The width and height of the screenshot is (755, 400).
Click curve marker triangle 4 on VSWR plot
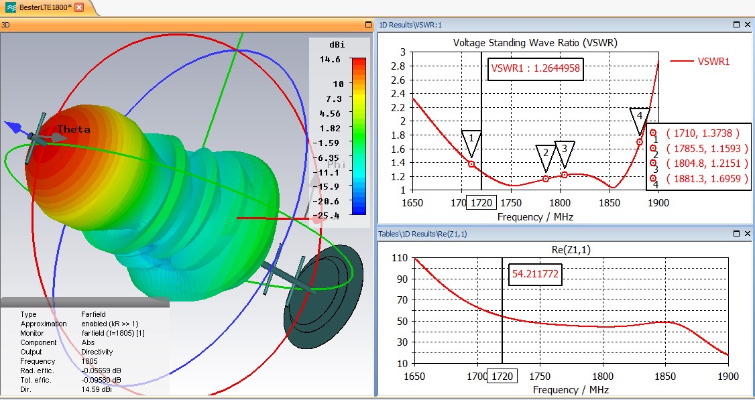pos(640,118)
